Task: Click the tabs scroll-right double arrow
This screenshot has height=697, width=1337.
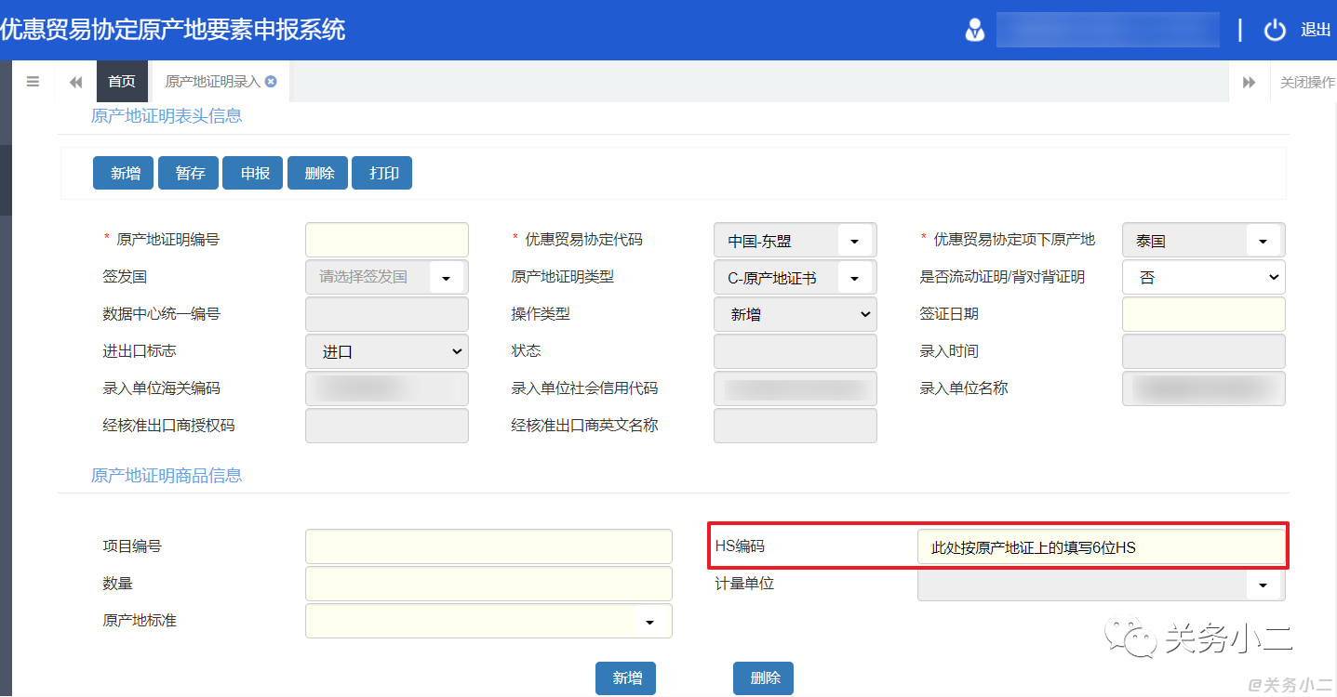Action: [x=1250, y=83]
